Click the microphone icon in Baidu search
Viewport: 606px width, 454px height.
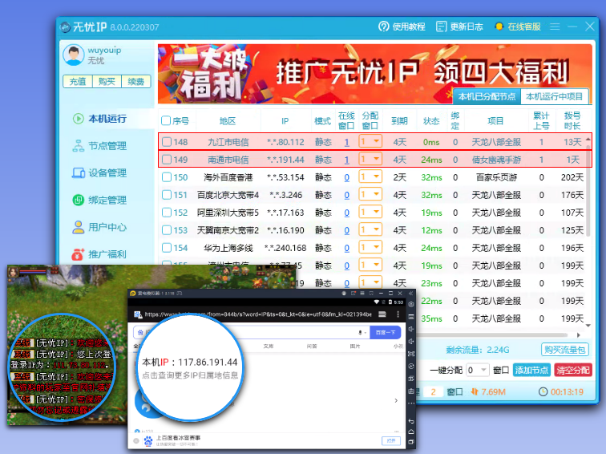tap(360, 333)
